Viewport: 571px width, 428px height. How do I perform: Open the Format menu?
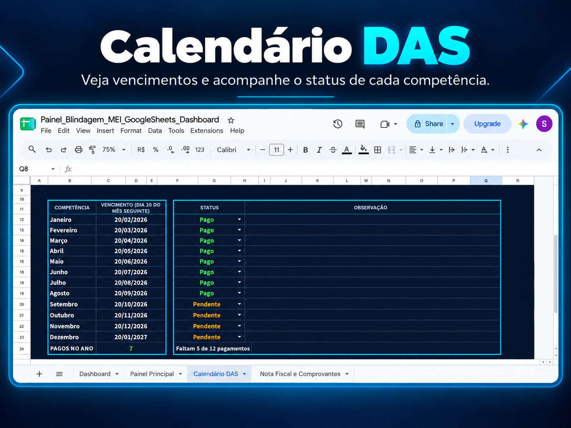click(x=131, y=130)
